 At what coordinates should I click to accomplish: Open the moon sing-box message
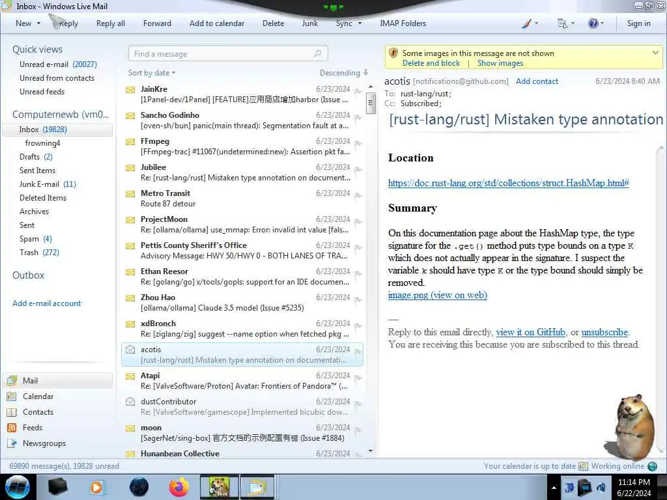point(242,432)
